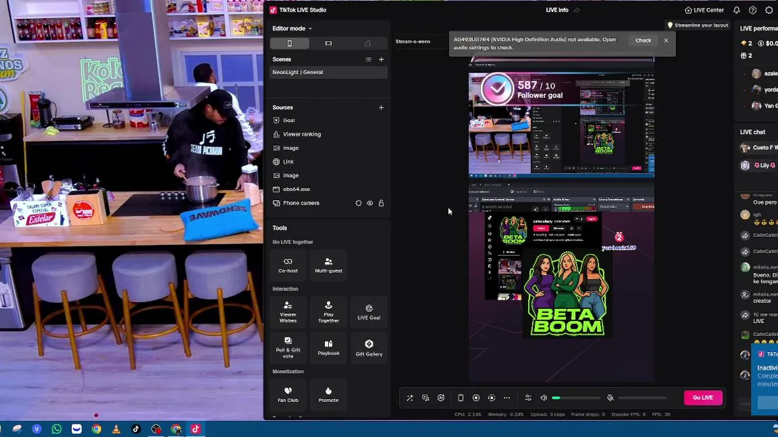Click the dashed-circle clip capture icon
The height and width of the screenshot is (437, 778).
point(491,398)
